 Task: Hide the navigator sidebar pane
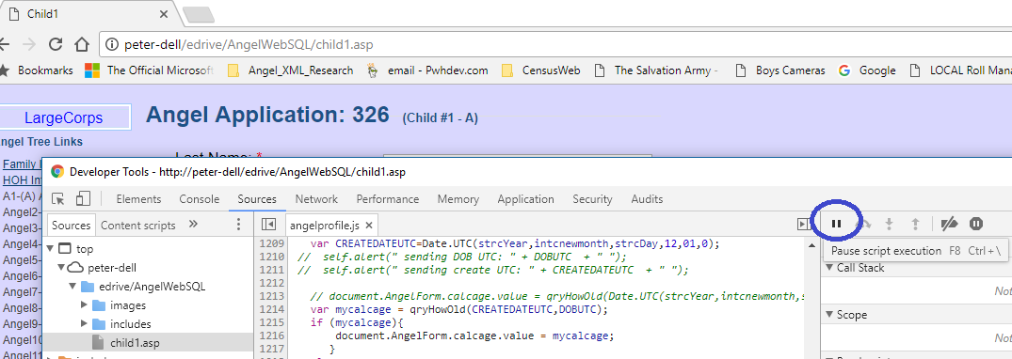tap(268, 225)
